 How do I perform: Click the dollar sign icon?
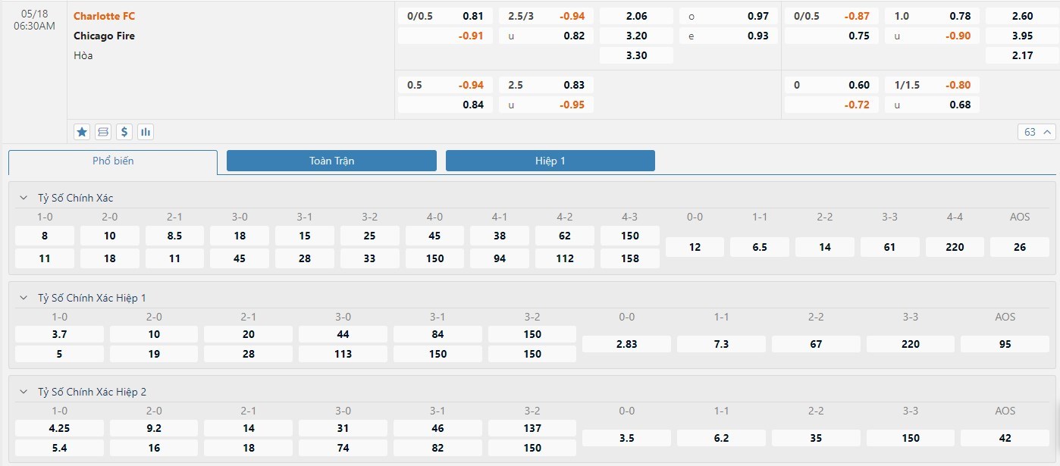click(x=124, y=132)
